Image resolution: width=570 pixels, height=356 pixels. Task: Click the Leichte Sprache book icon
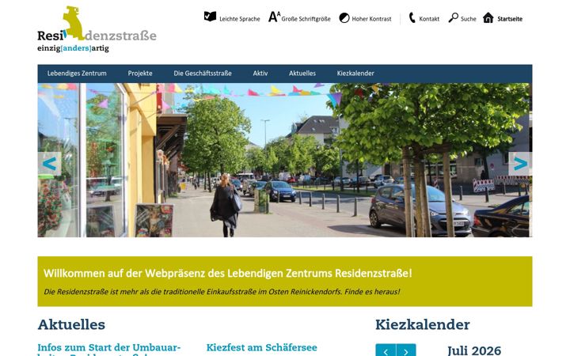tap(210, 17)
